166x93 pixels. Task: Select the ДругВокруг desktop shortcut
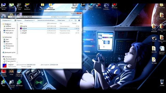19,83
